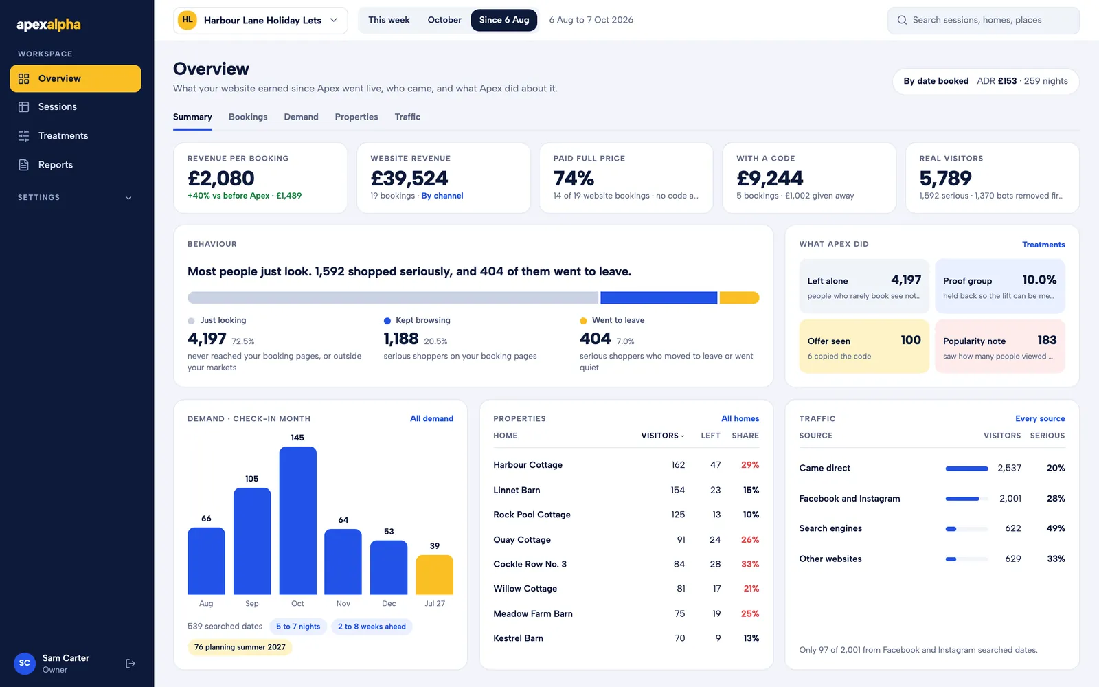The image size is (1099, 687).
Task: Open the Summary tab
Action: [192, 117]
